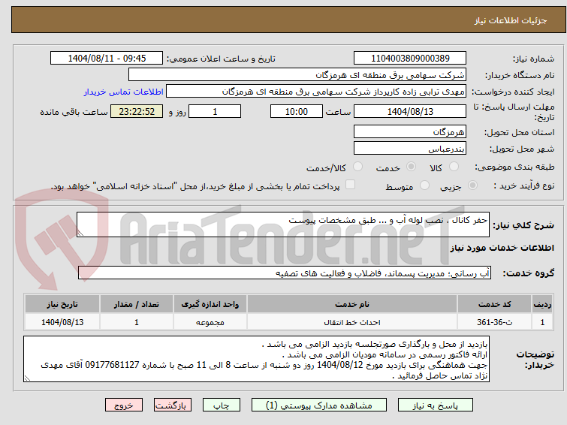The image size is (567, 425).
Task: Select the خدمت radio button
Action: [411, 167]
